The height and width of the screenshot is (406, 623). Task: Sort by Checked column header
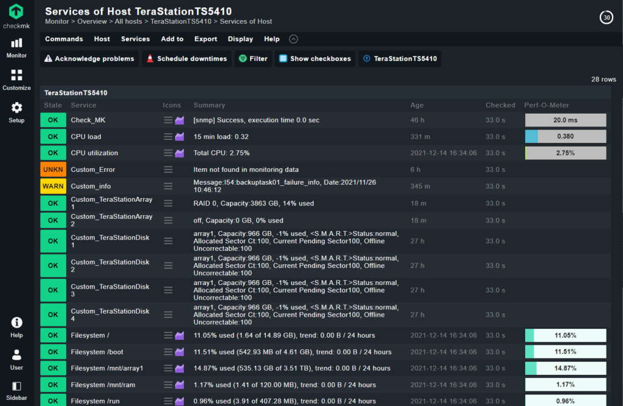(x=500, y=105)
